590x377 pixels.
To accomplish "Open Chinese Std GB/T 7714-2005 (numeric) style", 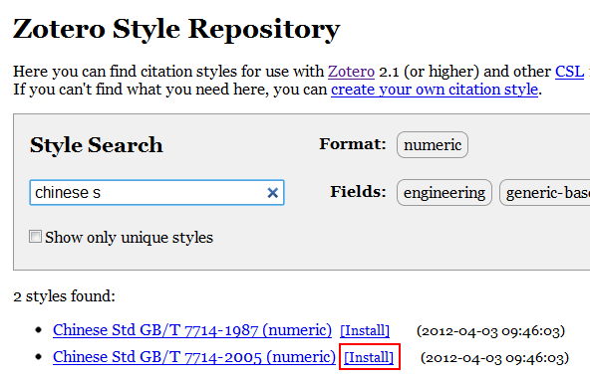I will [x=194, y=357].
